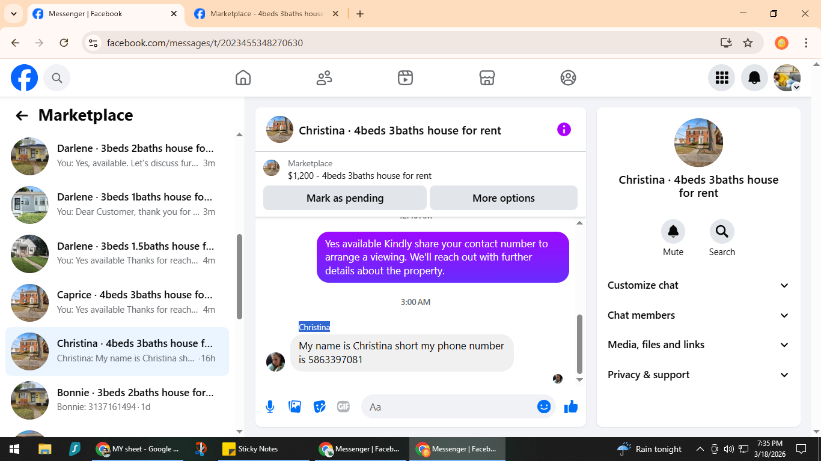Image resolution: width=821 pixels, height=461 pixels.
Task: Go back in browser history
Action: pos(16,43)
